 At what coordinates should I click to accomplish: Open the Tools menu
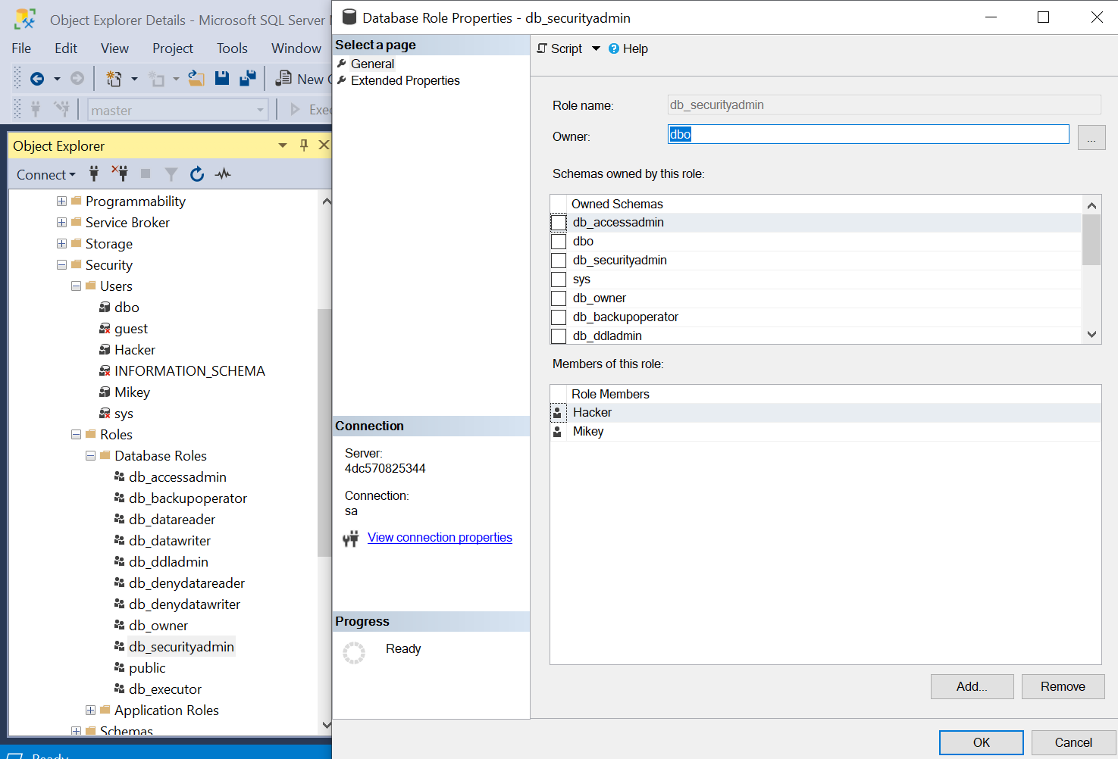(x=232, y=48)
